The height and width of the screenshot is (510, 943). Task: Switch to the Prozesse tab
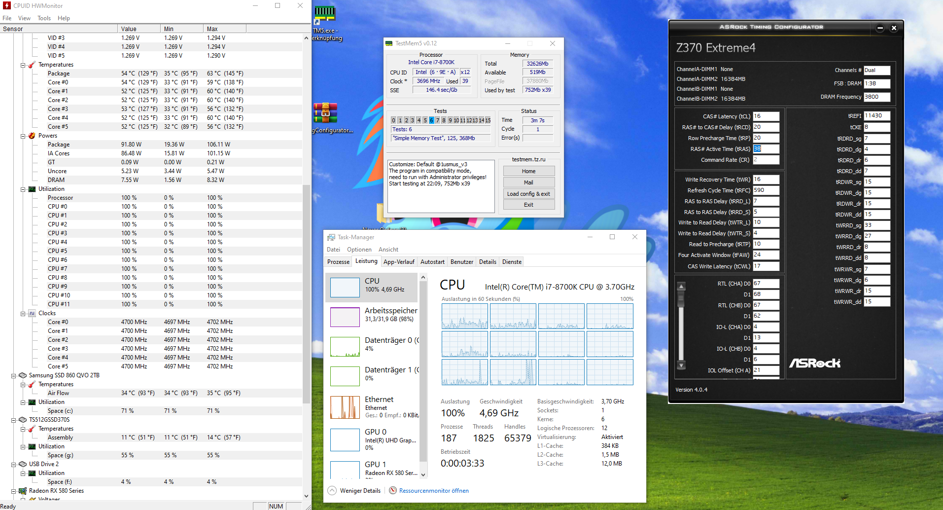point(339,262)
